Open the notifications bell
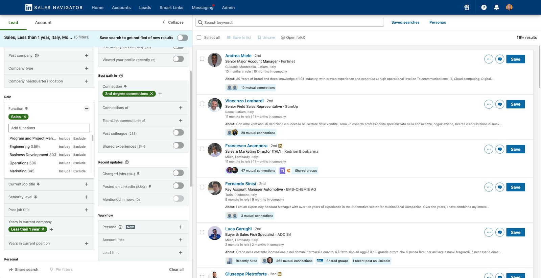 pyautogui.click(x=496, y=7)
